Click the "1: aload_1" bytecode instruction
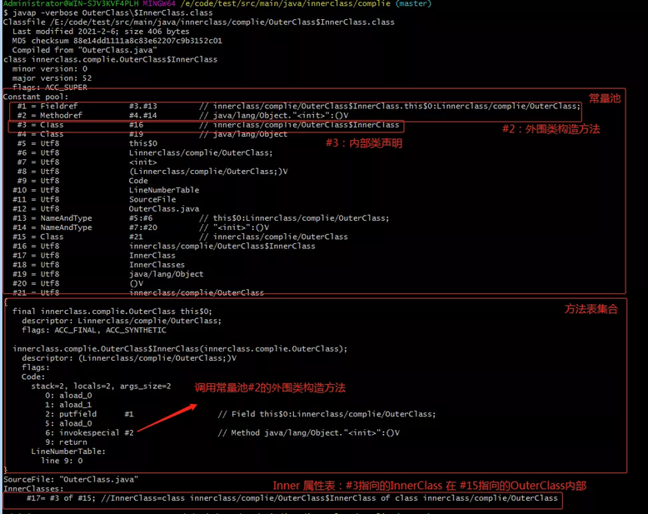Viewport: 648px width, 514px height. (68, 405)
